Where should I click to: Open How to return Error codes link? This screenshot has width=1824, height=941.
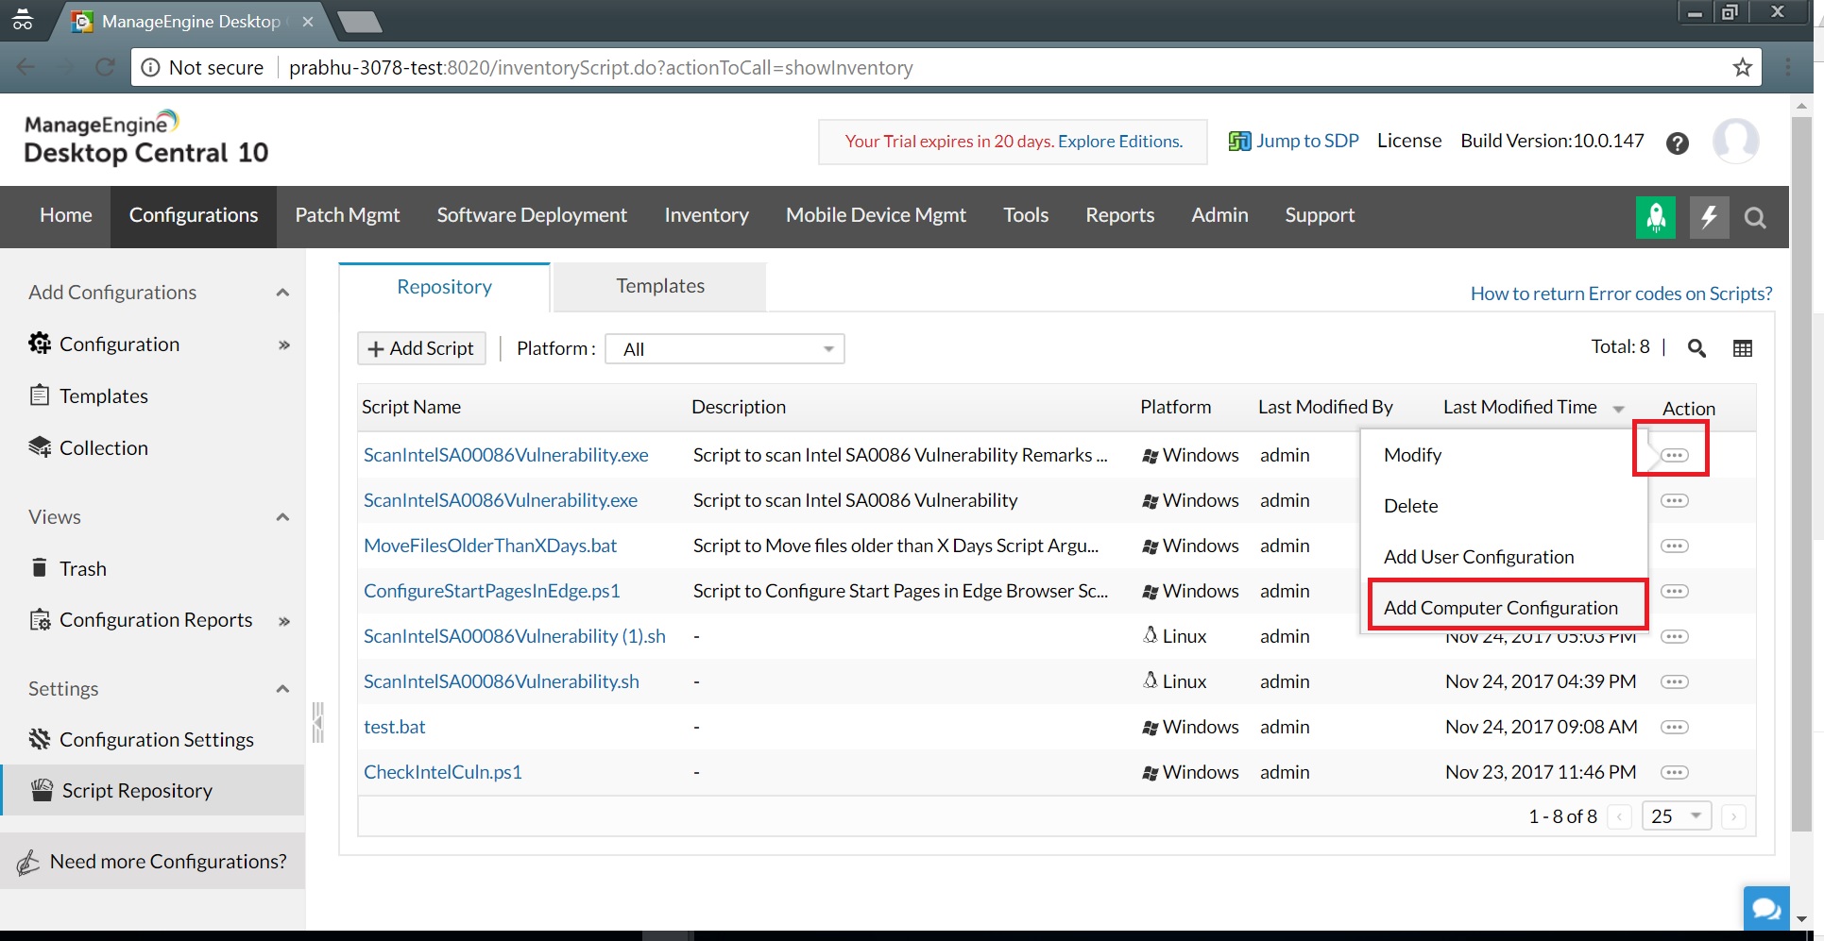tap(1621, 294)
